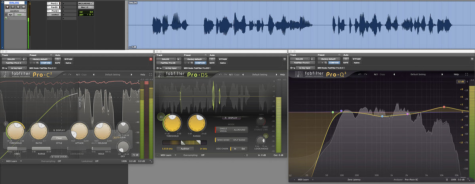
Task: Click the 'dyn' elastic audio selector
Action: (10, 15)
